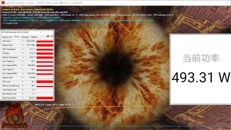The height and width of the screenshot is (130, 231).
Task: Click the GPU-Z refresh icon
Action: tap(52, 36)
